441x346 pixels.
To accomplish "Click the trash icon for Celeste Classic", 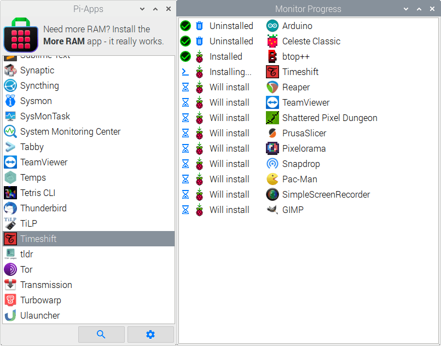I will [199, 41].
